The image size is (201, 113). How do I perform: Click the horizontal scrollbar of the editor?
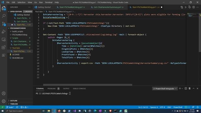(x=88, y=85)
